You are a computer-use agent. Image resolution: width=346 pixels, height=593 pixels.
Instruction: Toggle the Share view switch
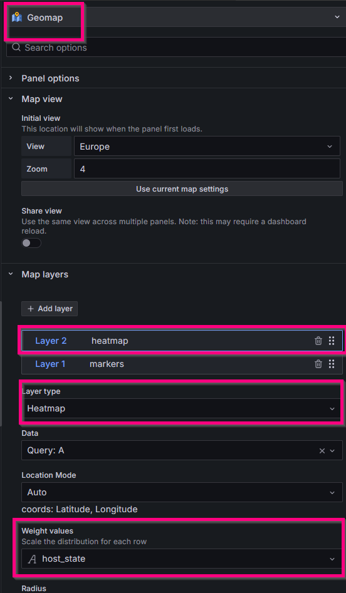31,243
